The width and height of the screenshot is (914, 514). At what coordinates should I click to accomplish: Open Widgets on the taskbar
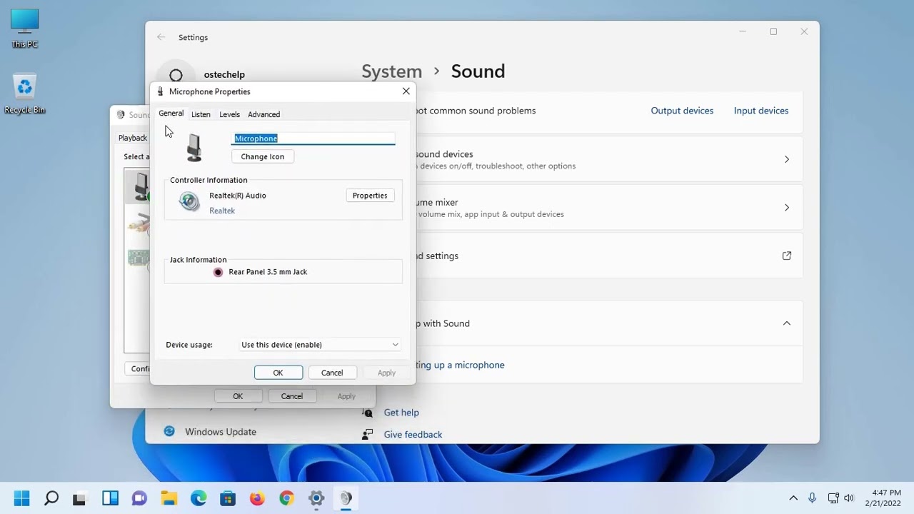coord(110,498)
